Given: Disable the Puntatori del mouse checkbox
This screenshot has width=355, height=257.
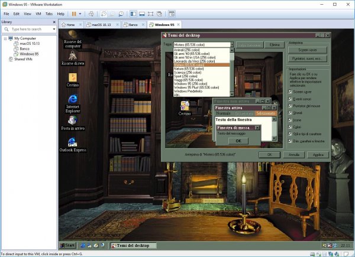Looking at the screenshot, I should click(x=291, y=105).
